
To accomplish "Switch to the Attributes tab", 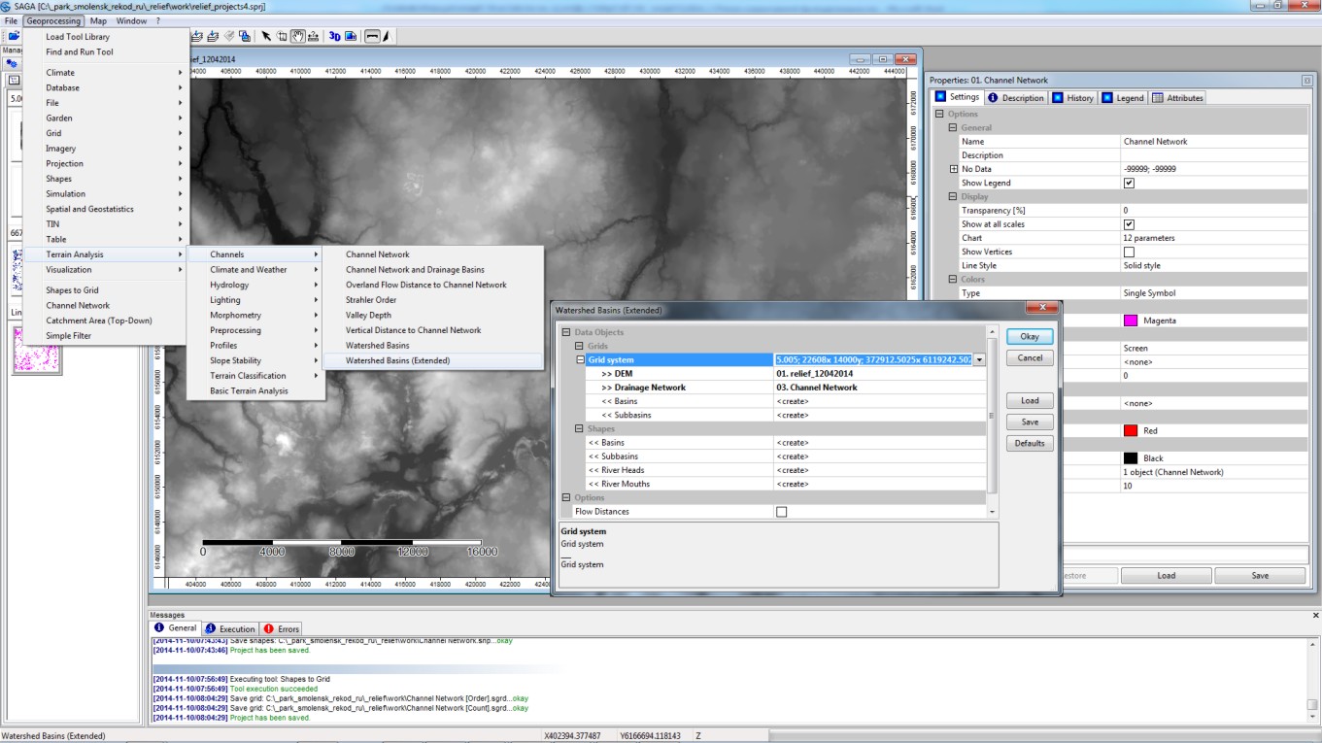I will tap(1178, 98).
